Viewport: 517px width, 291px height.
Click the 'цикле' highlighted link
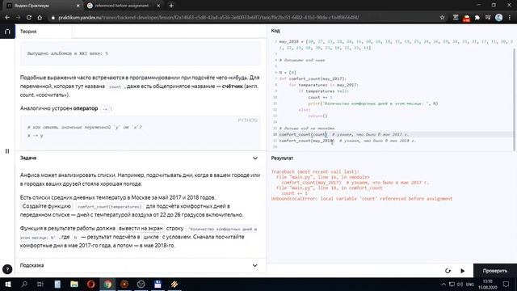point(151,237)
